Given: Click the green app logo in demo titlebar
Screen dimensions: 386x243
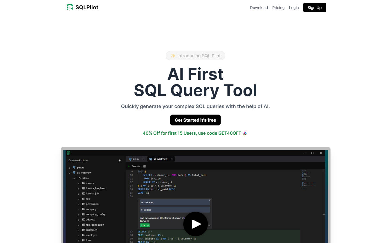Looking at the screenshot, I should tap(69, 153).
